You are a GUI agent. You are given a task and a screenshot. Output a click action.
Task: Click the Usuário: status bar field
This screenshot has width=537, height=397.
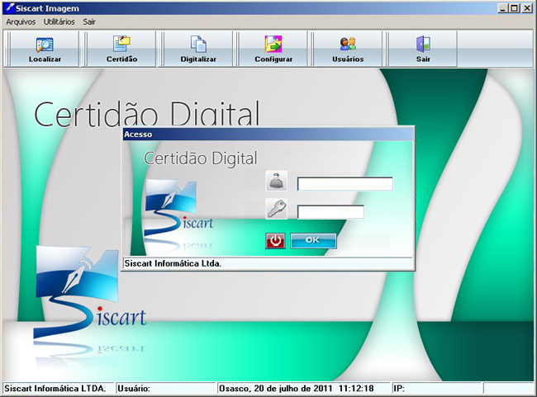tap(166, 389)
